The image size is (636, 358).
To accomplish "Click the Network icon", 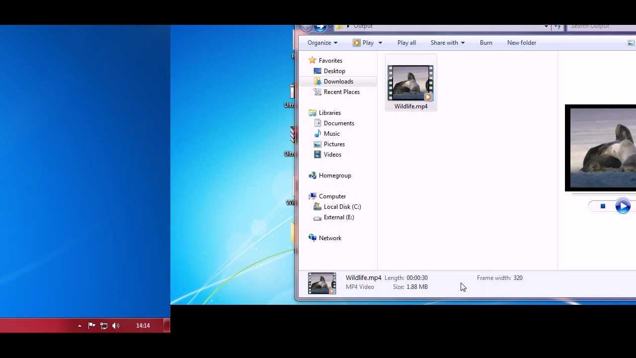I will coord(312,238).
